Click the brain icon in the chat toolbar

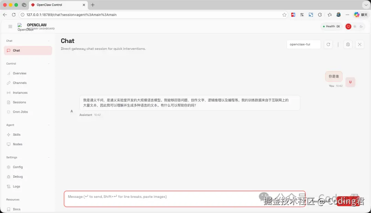tap(348, 44)
